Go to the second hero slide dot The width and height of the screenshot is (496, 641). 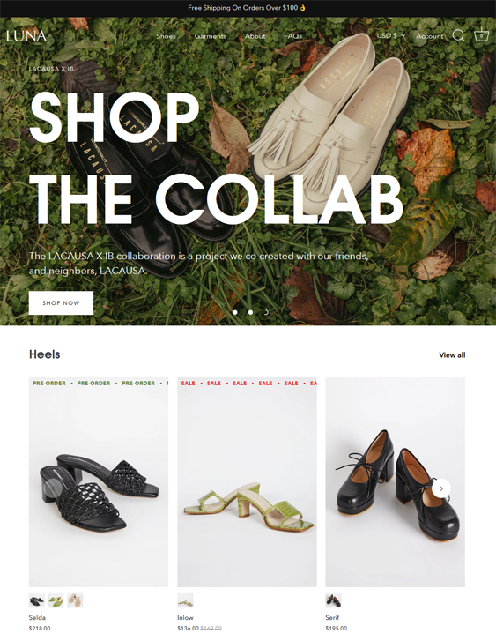tap(250, 312)
